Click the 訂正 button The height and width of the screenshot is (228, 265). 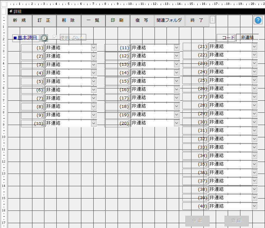coord(44,20)
